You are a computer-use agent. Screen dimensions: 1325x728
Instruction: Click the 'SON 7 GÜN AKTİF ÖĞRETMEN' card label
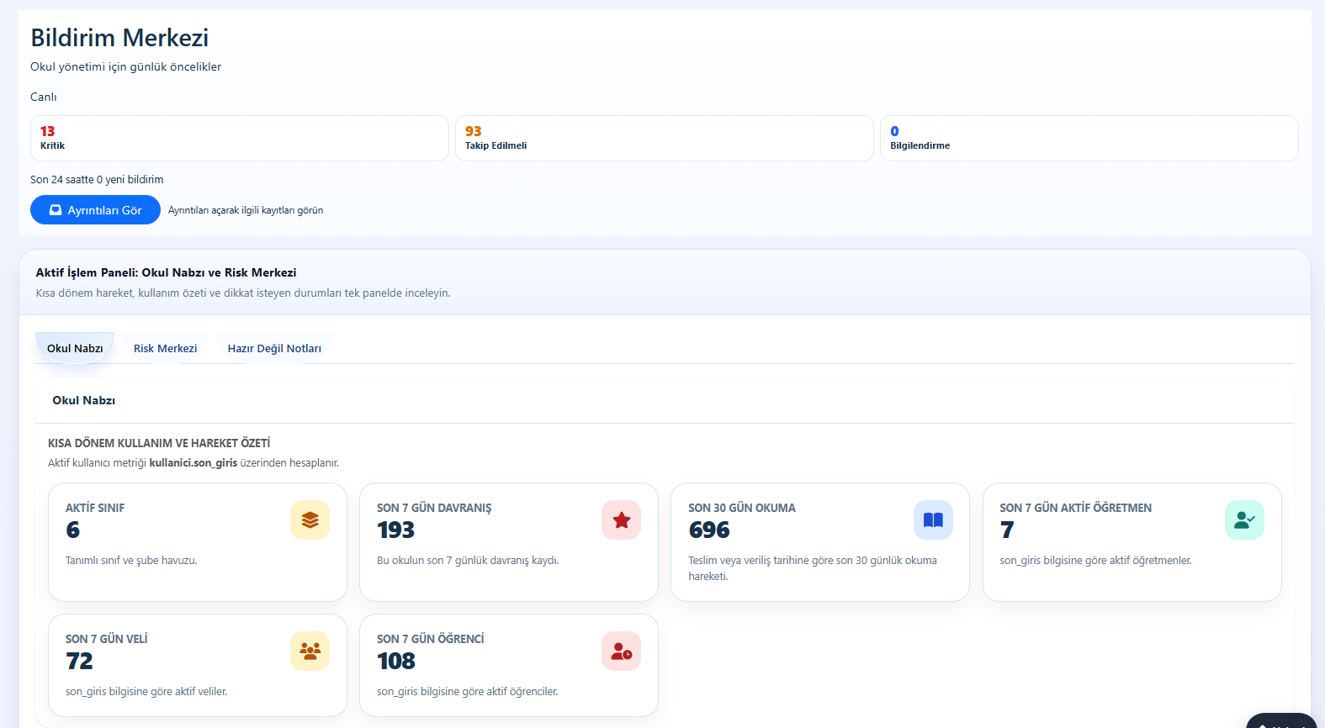1076,508
